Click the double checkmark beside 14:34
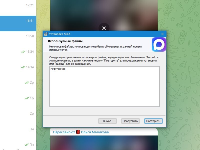The height and width of the screenshot is (150, 200). click(x=23, y=67)
